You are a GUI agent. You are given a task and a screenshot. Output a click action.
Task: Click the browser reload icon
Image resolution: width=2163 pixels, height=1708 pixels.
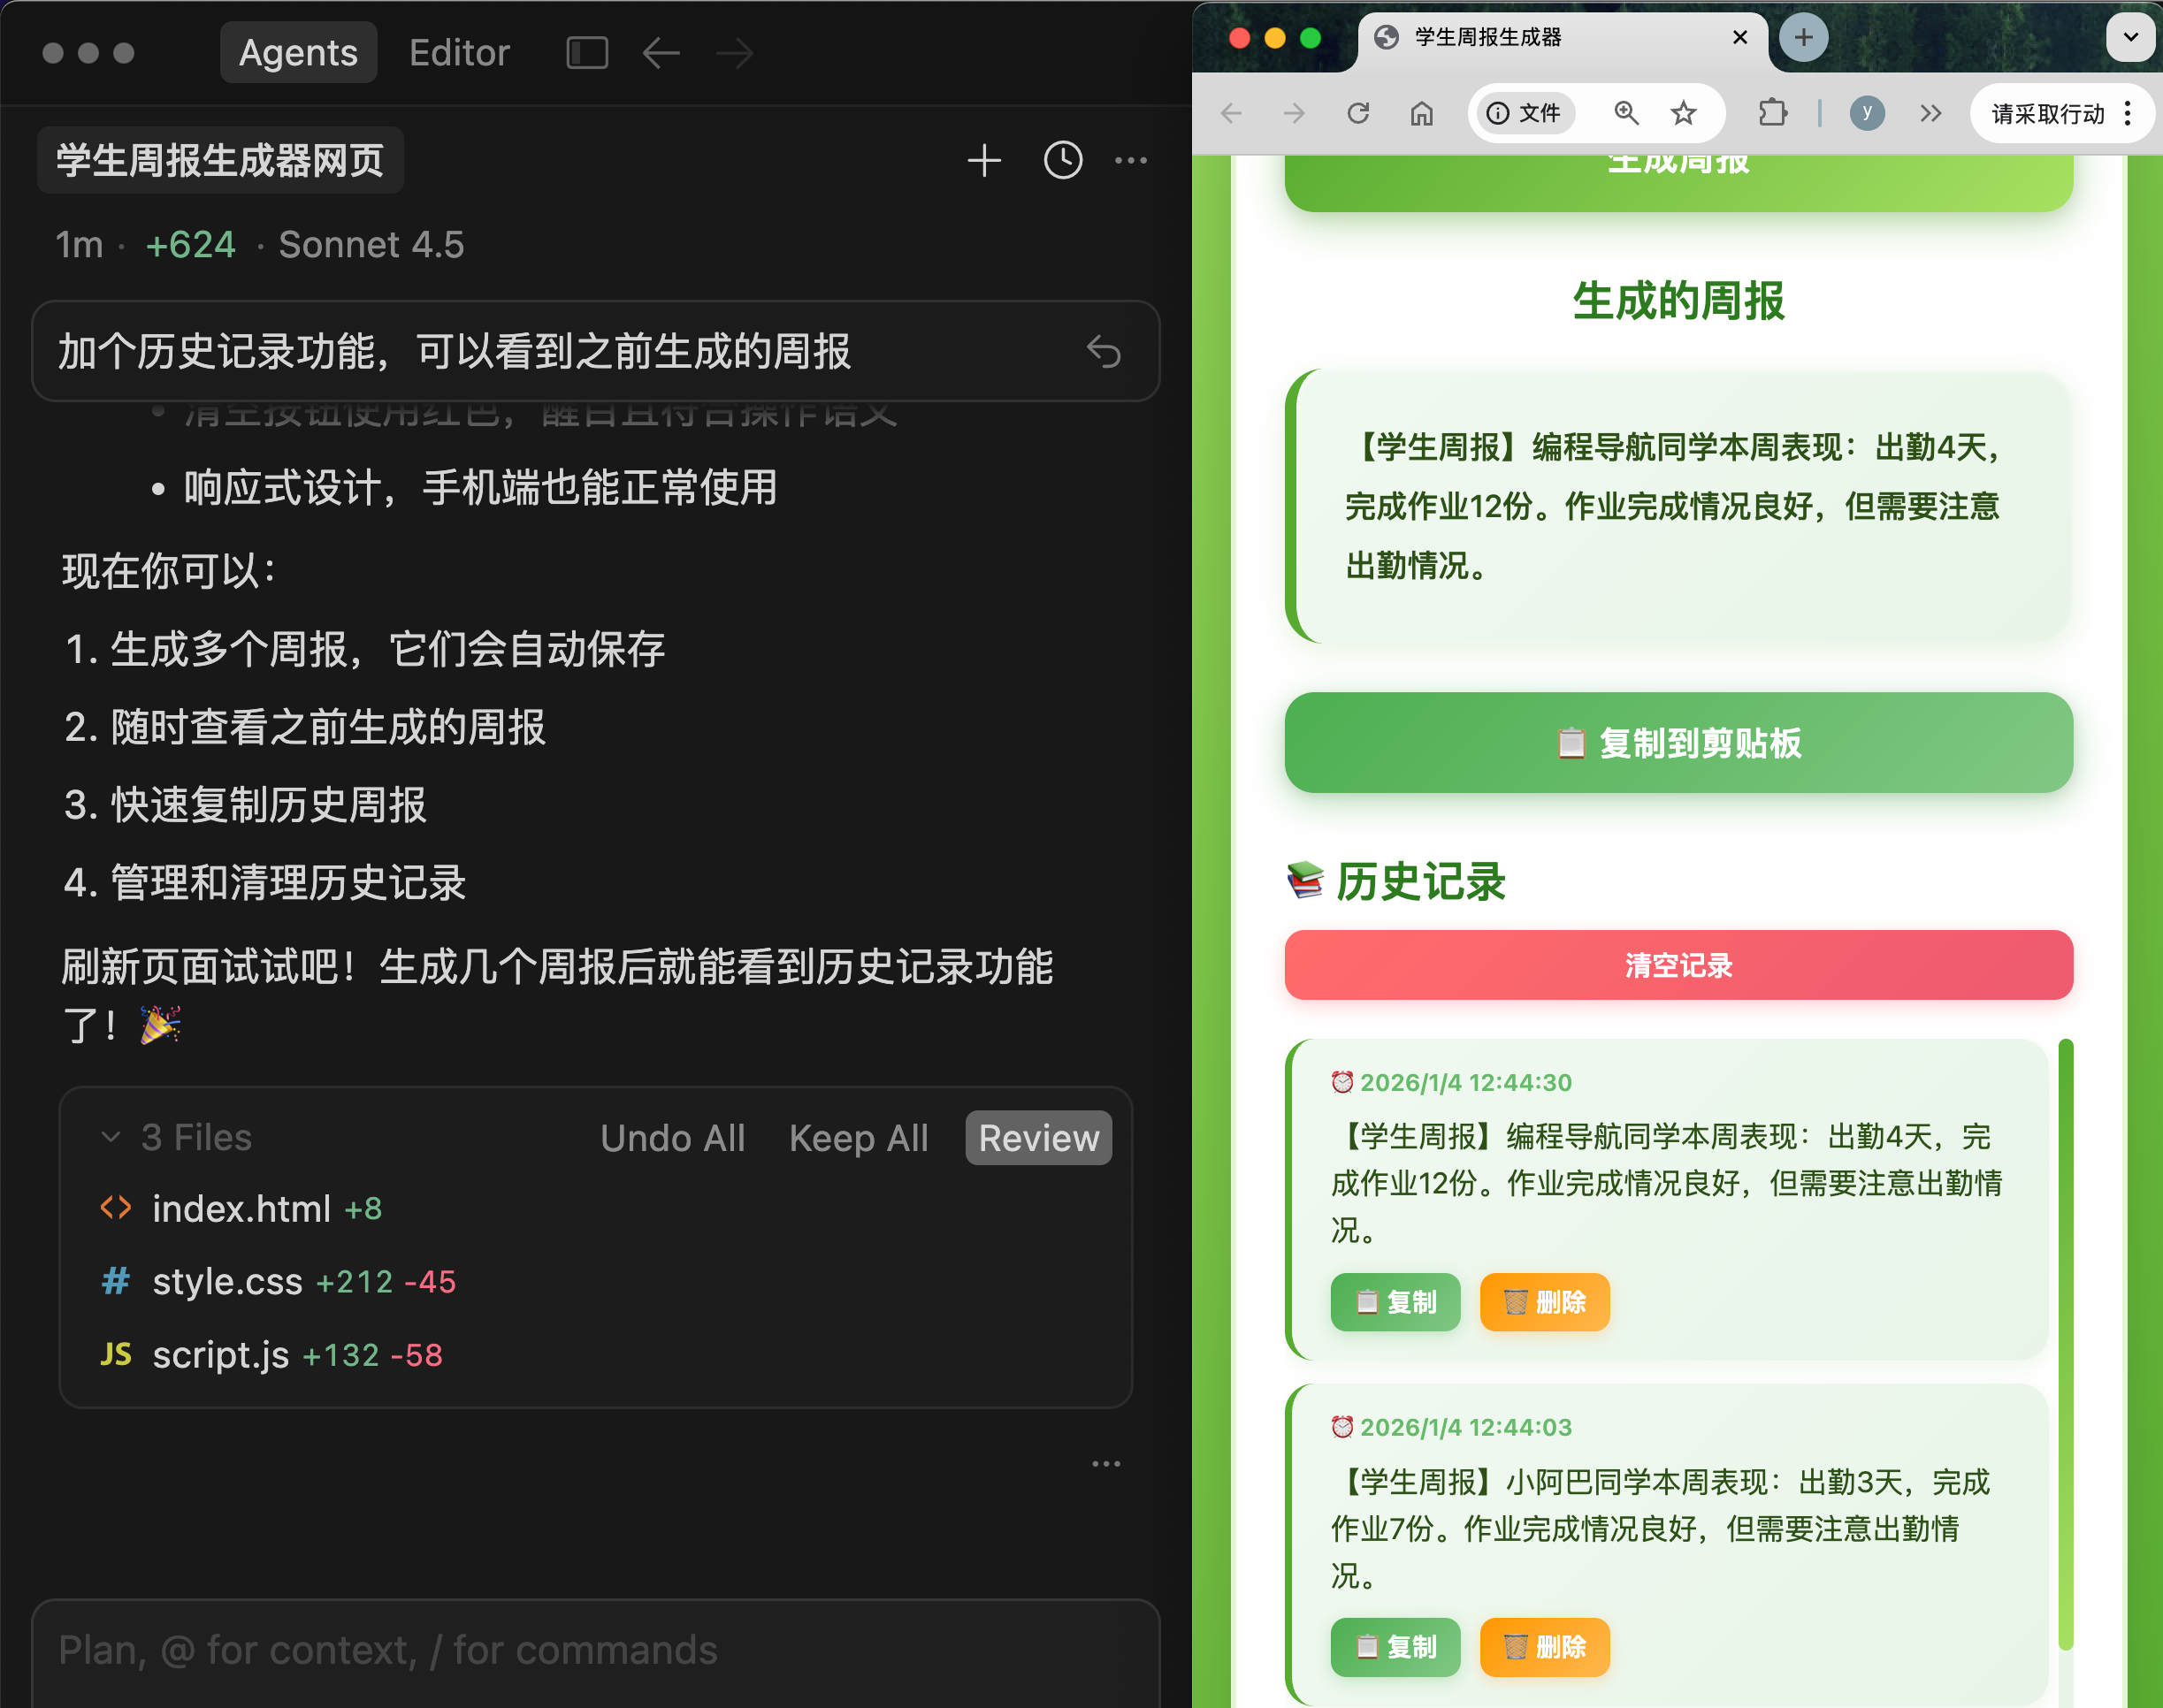click(1357, 113)
